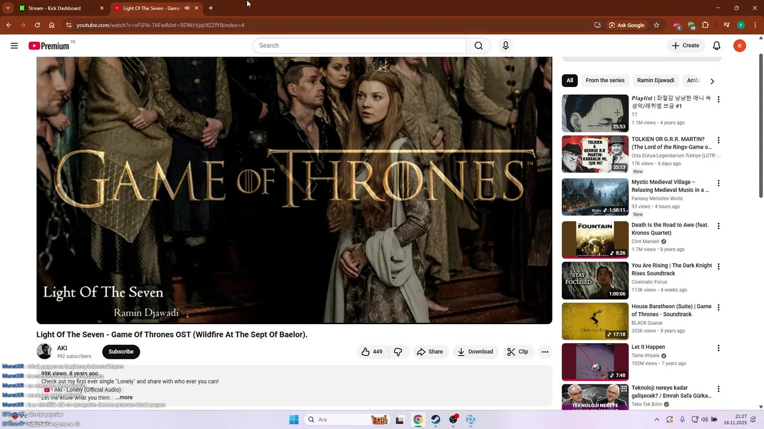Open the taskbar volume control
Screen dimensions: 764x429
[705, 419]
